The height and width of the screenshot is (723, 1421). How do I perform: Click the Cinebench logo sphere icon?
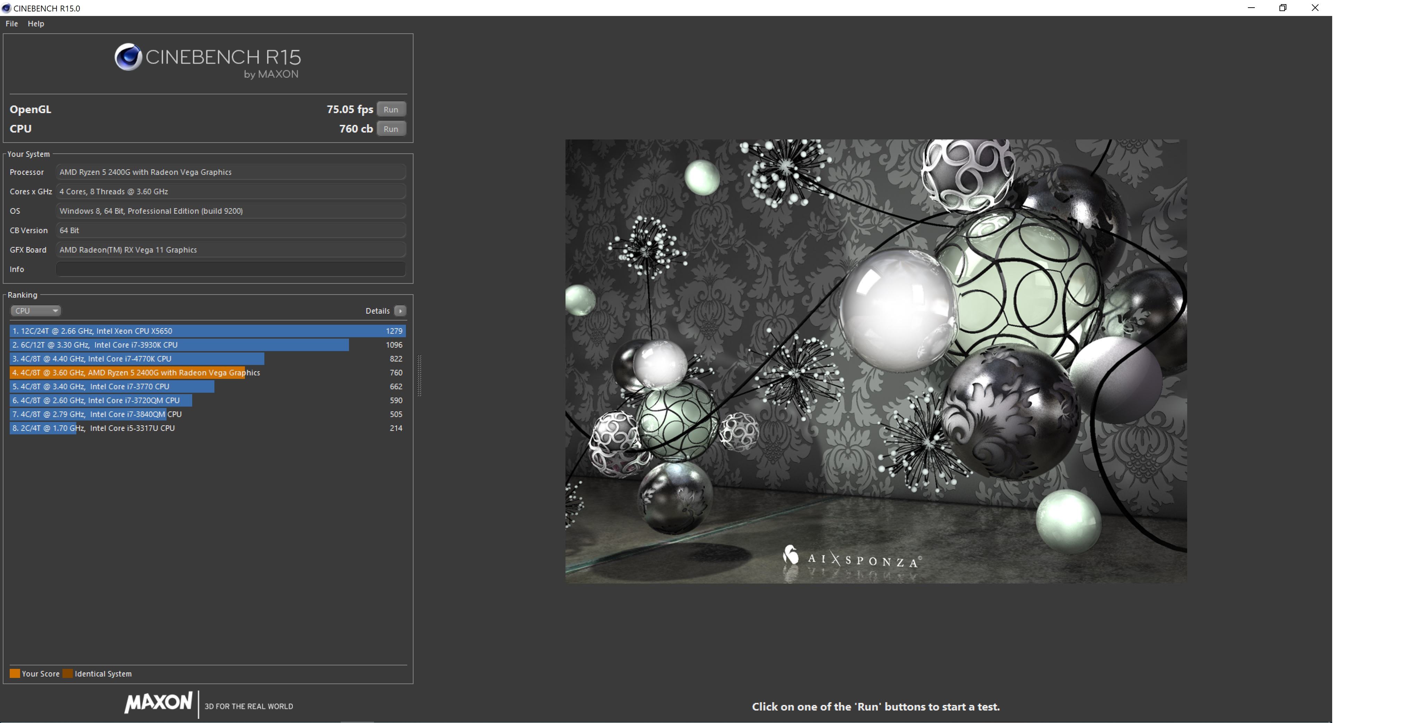[x=128, y=57]
